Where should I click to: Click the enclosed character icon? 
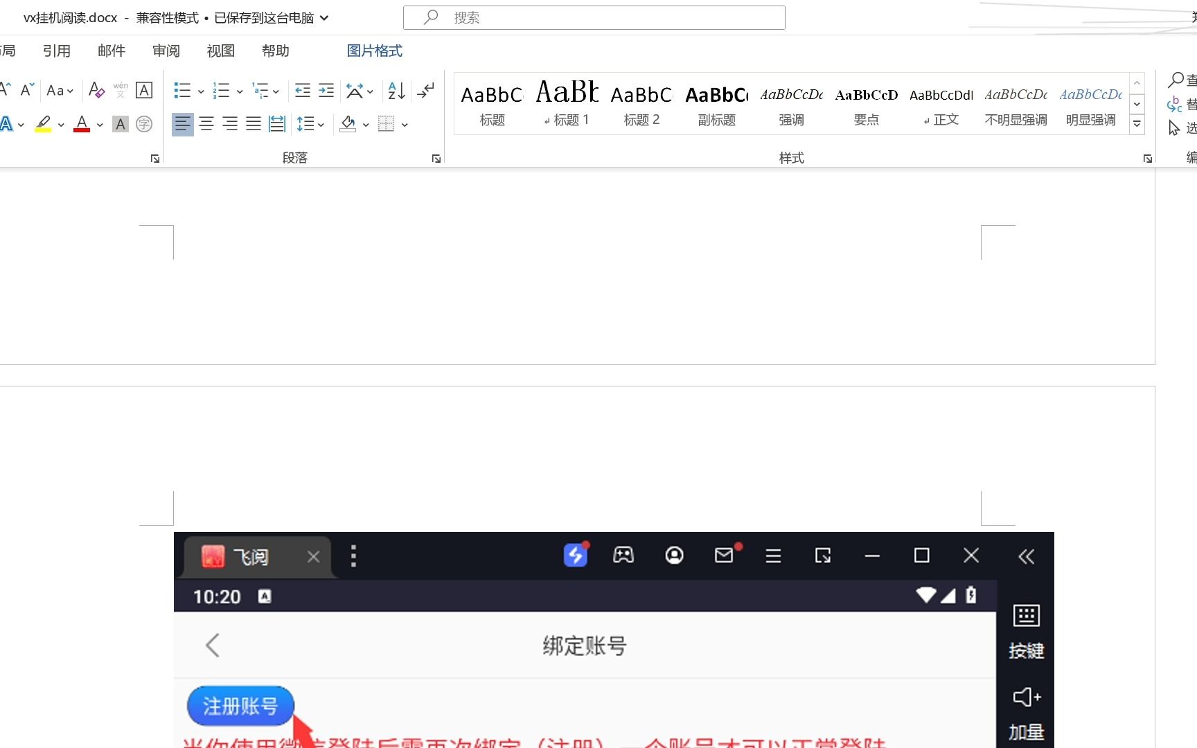(x=144, y=124)
